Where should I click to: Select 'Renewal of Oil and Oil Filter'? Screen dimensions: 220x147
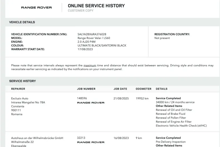point(174,110)
